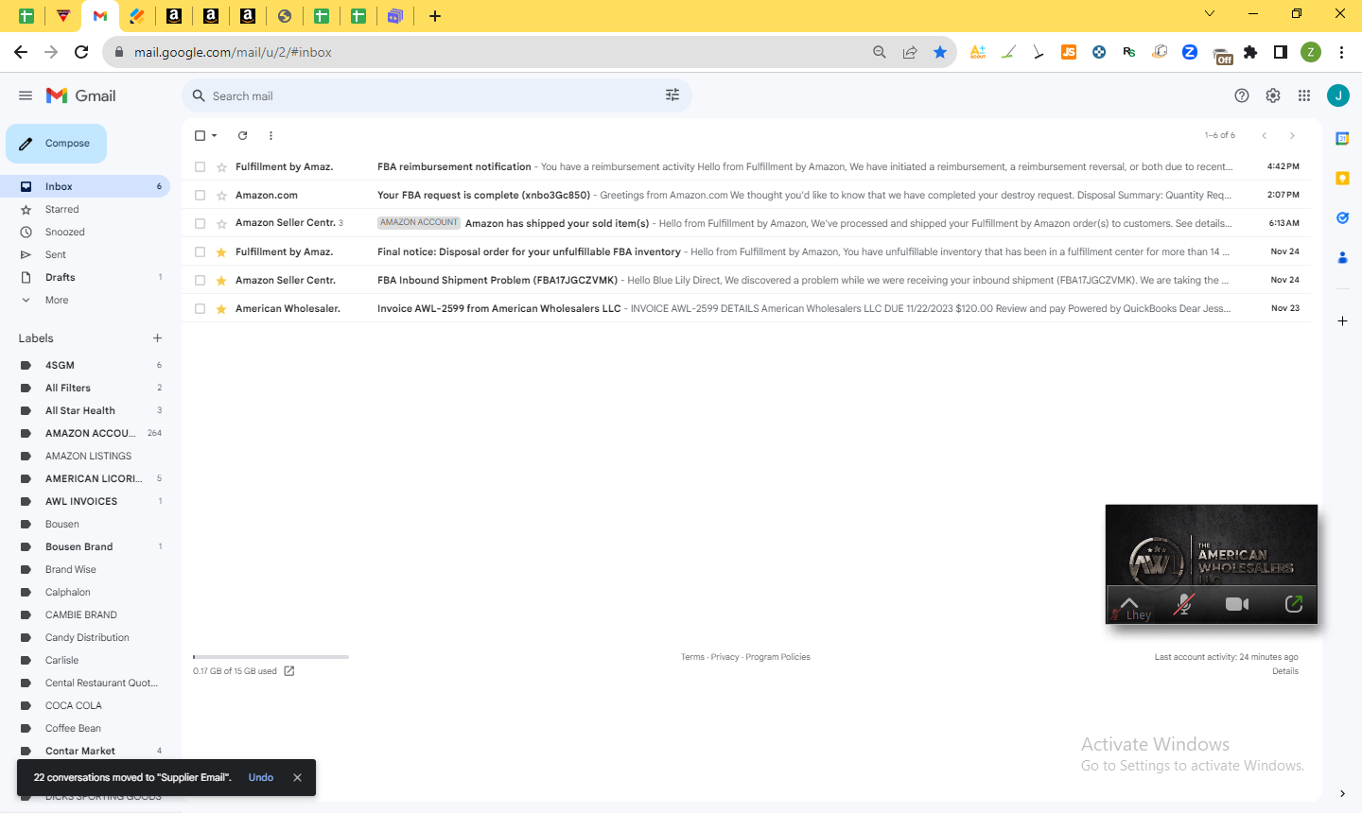This screenshot has height=813, width=1362.
Task: Open the Google apps grid
Action: [1304, 95]
